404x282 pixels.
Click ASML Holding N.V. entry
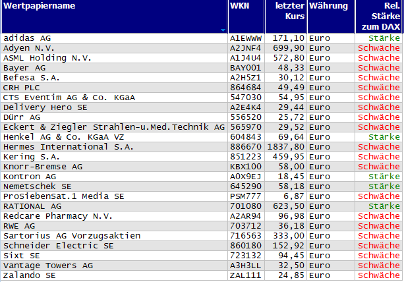point(47,58)
